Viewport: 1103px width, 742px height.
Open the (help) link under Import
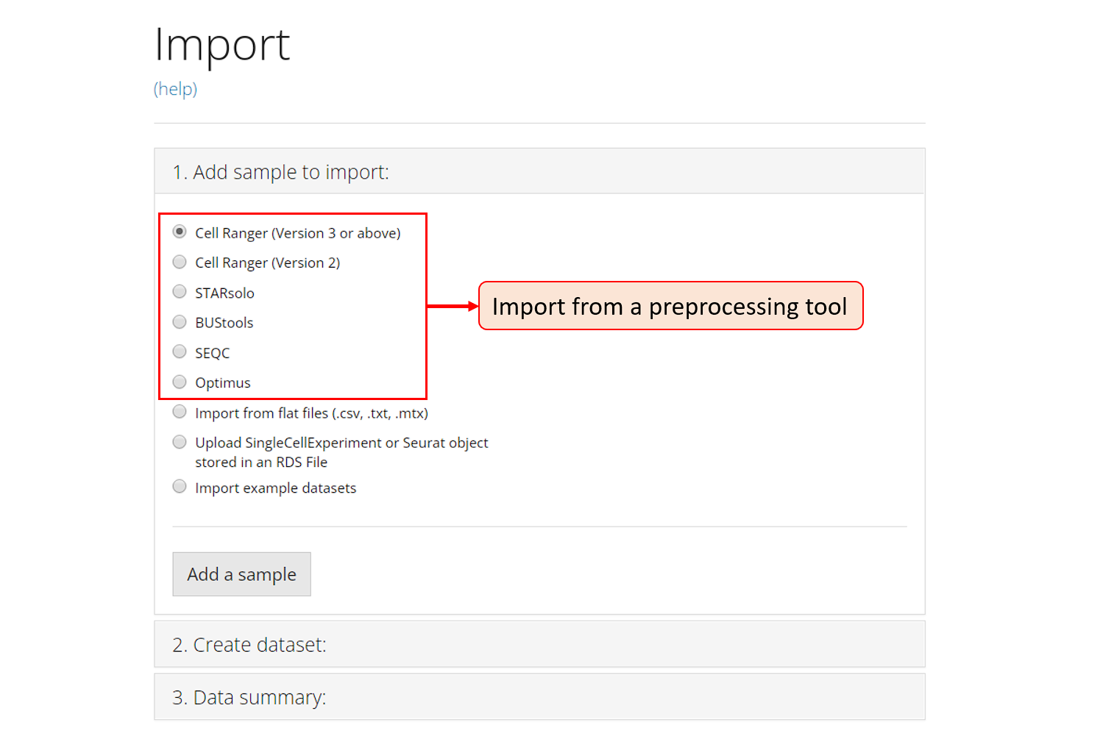(175, 89)
